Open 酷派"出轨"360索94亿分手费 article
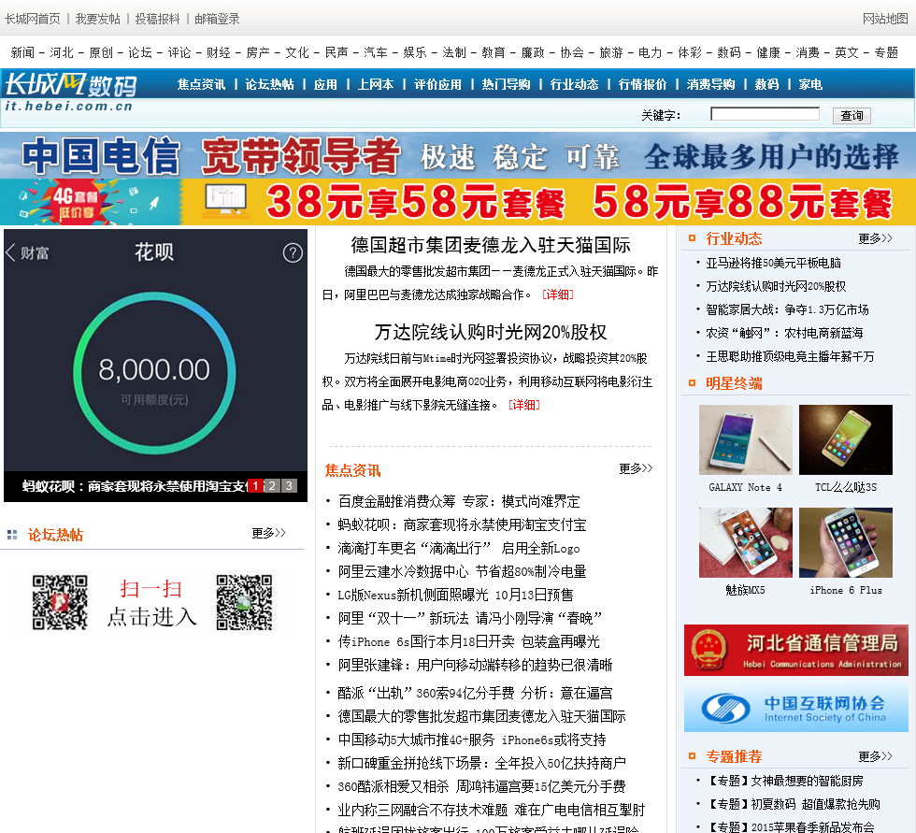The width and height of the screenshot is (916, 833). click(475, 693)
